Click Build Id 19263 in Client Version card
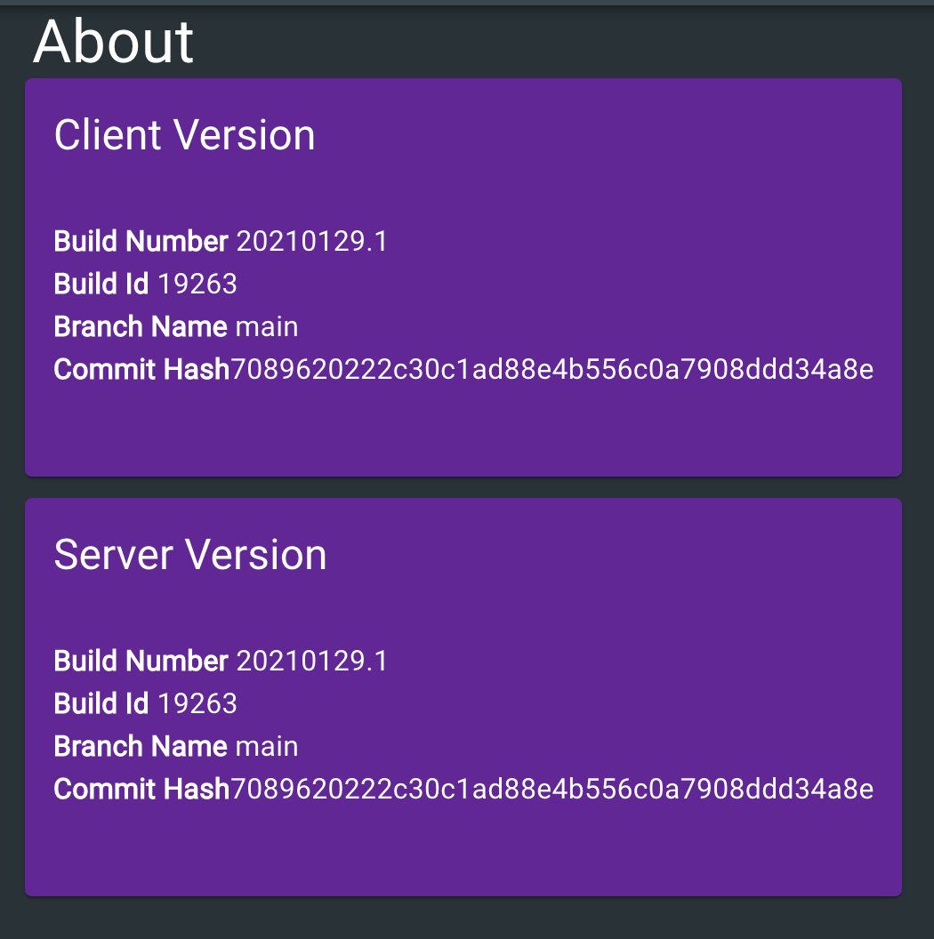The height and width of the screenshot is (939, 934). tap(146, 284)
